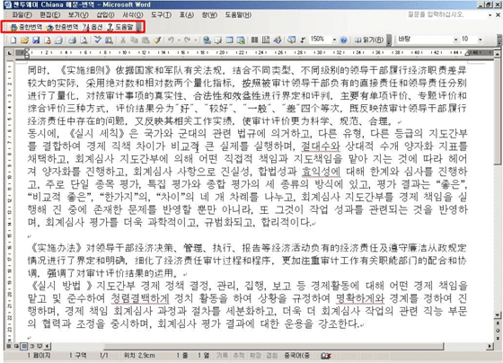Click the new blank document icon

coord(13,40)
